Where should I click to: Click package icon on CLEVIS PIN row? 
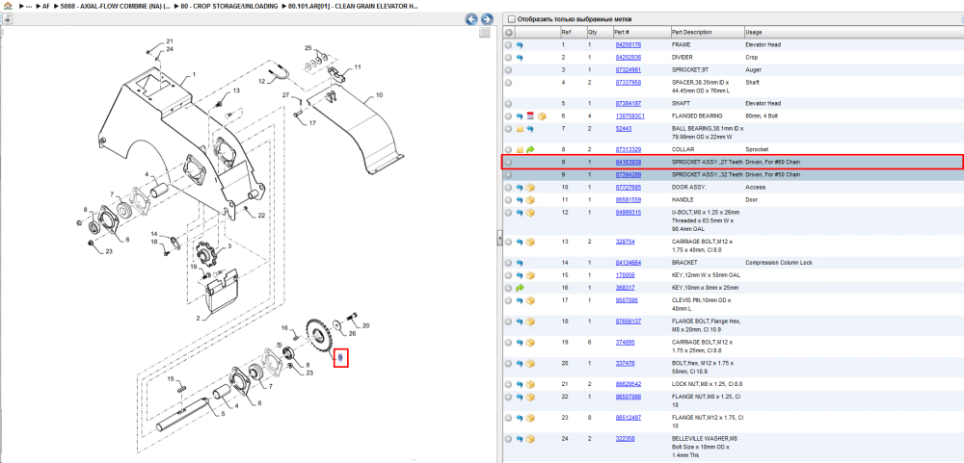(x=530, y=300)
